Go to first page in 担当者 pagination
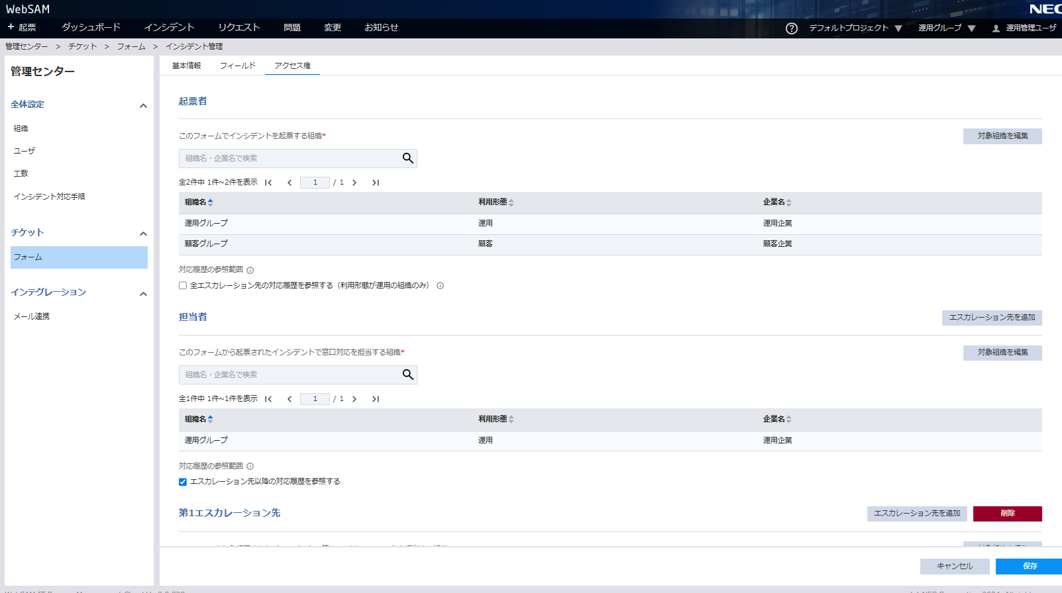The image size is (1062, 593). 268,399
